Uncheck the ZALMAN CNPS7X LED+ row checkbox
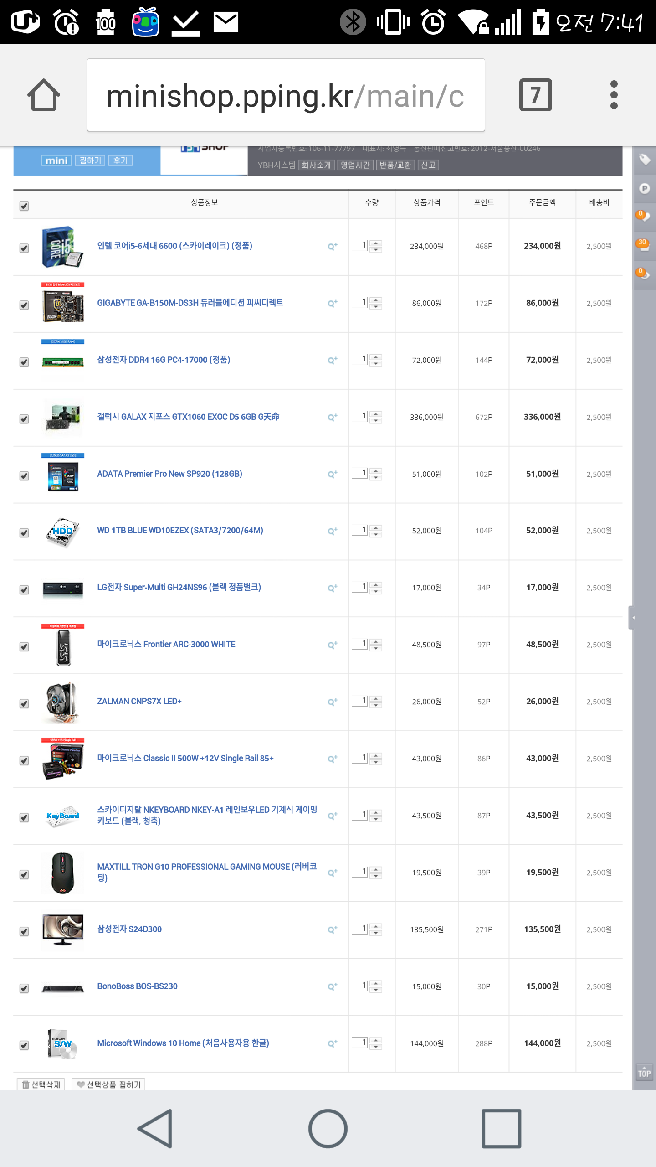Viewport: 656px width, 1167px height. pyautogui.click(x=24, y=703)
